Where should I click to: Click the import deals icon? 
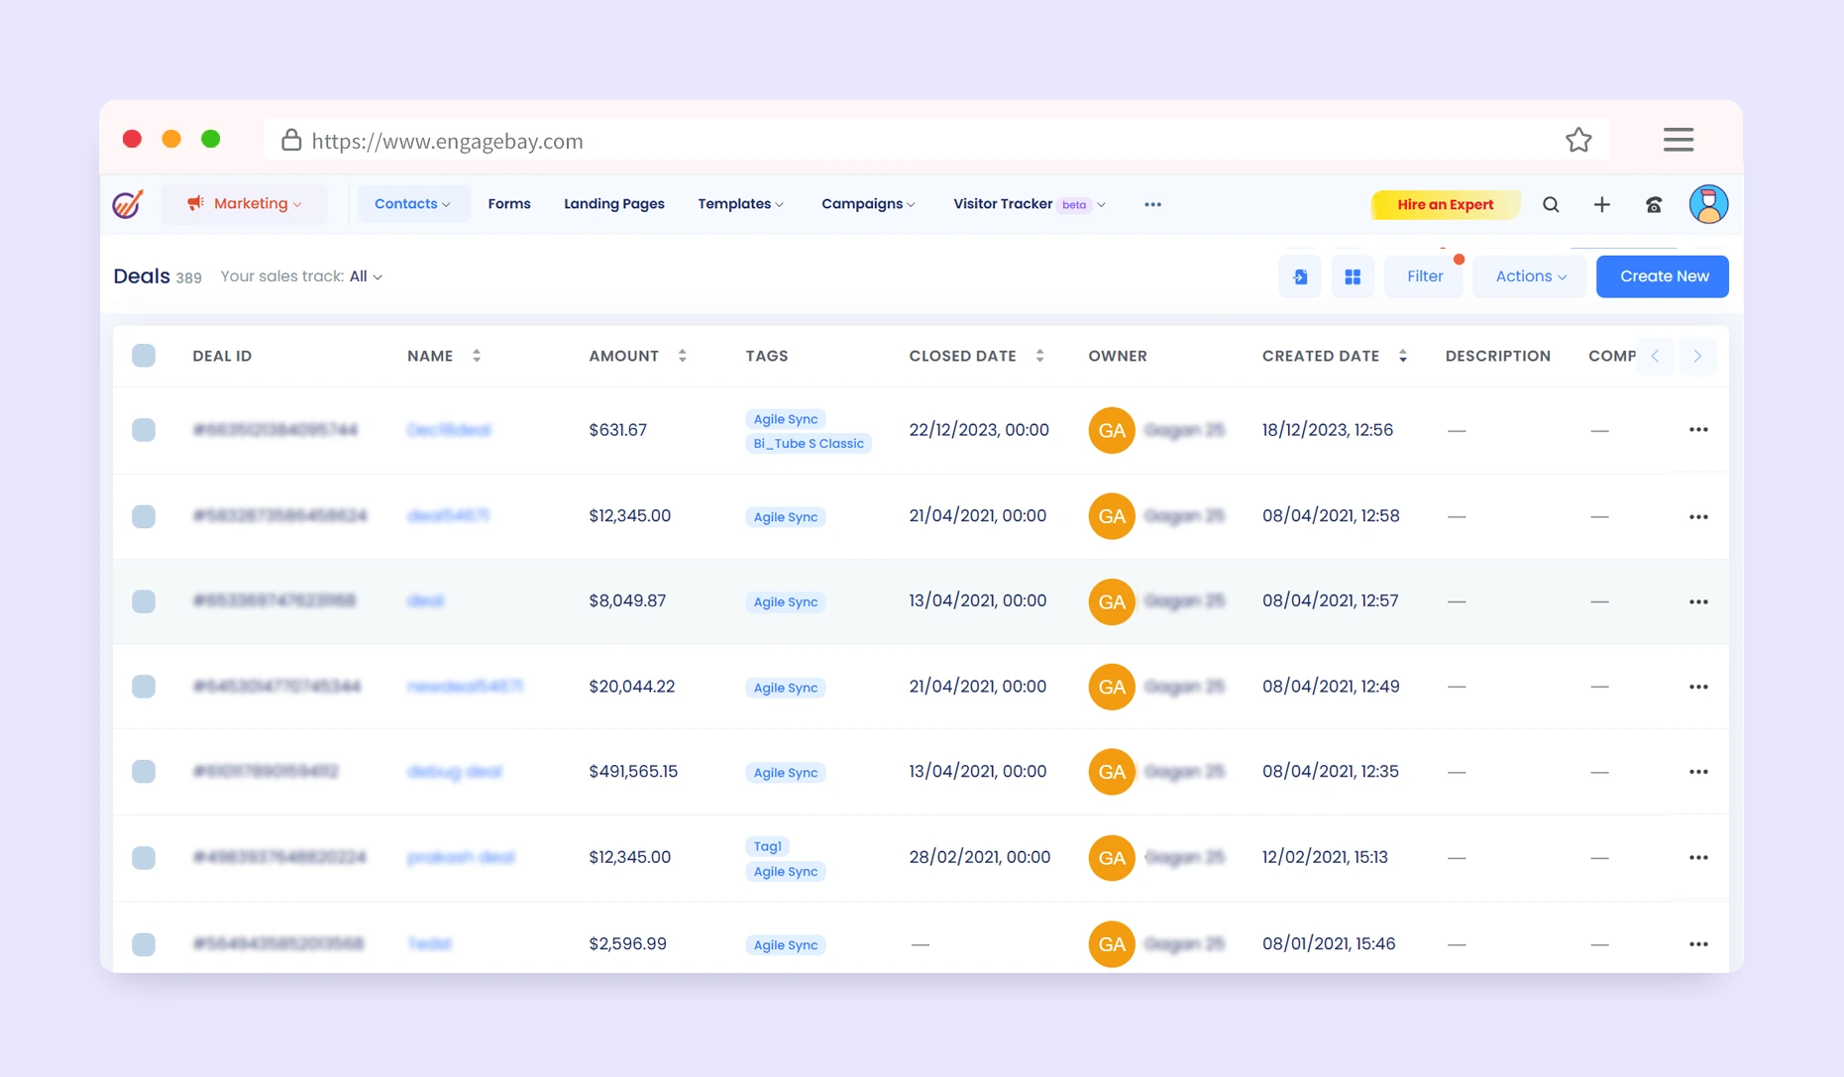[1300, 277]
